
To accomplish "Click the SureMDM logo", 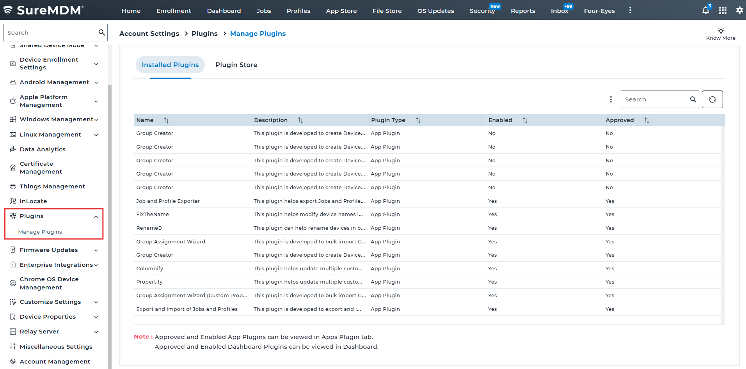I will coord(43,10).
